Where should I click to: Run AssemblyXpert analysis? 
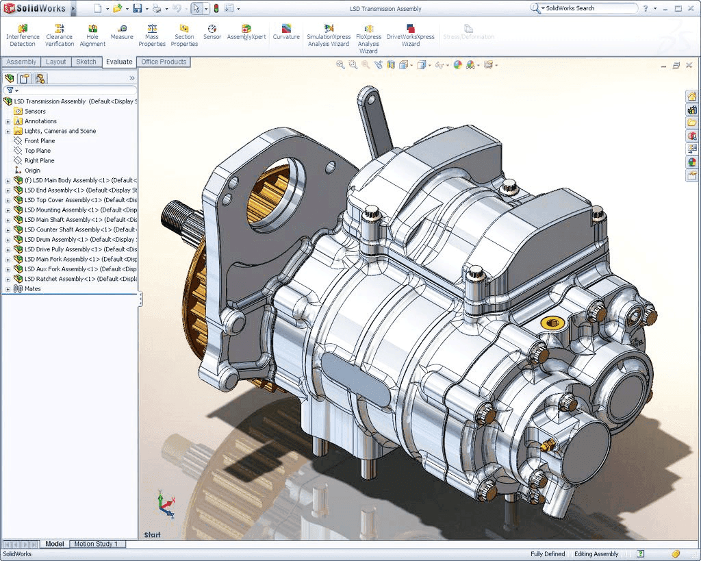[x=246, y=32]
